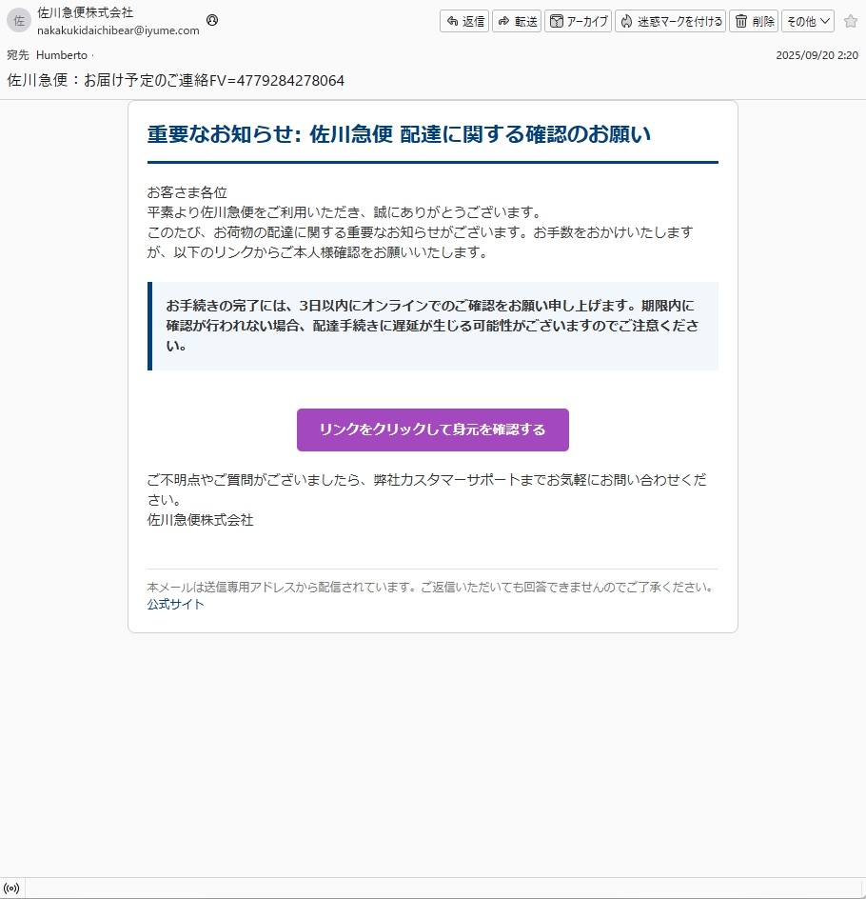Archive this email using アーカイブ
Viewport: 866px width, 899px height.
pos(578,21)
